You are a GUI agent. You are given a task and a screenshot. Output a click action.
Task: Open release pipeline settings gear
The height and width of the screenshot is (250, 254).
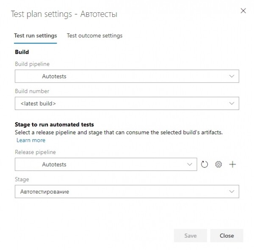coord(218,165)
